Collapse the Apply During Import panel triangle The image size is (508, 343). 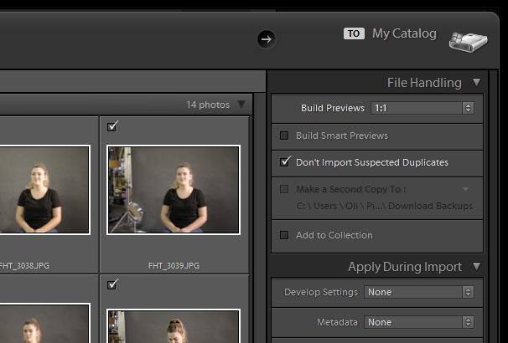[476, 267]
